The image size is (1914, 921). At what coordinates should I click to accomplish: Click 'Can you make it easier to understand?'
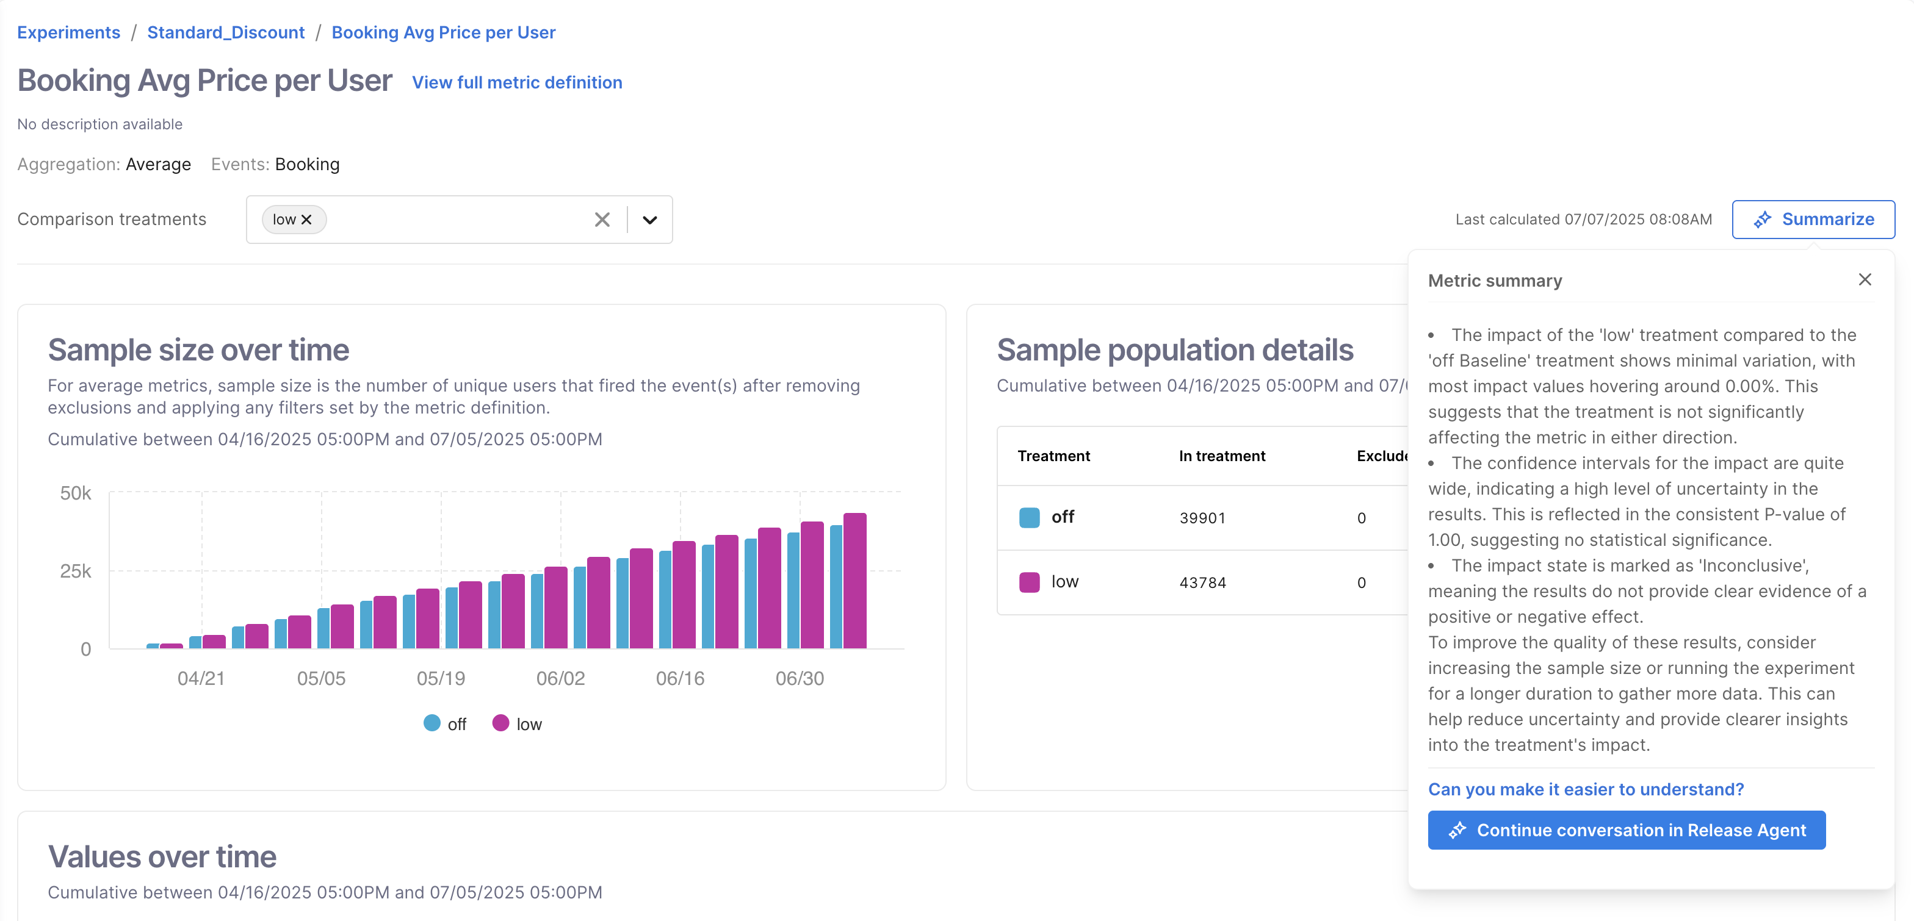(1586, 789)
